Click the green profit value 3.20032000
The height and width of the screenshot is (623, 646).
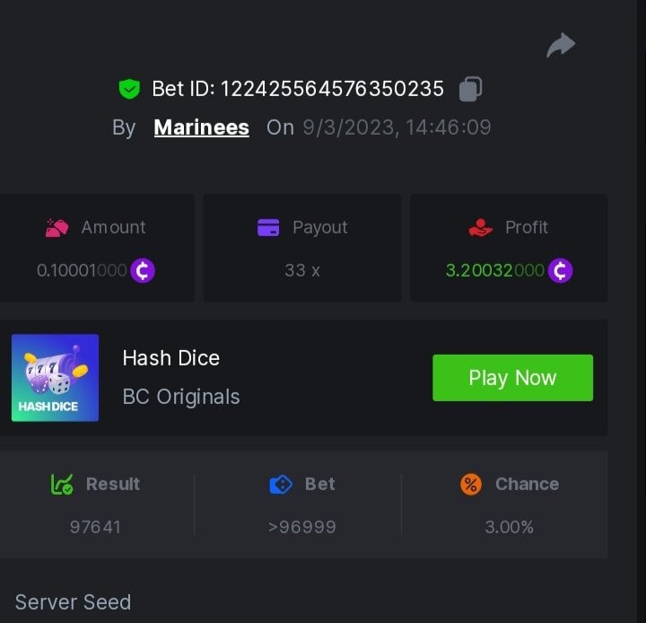(x=494, y=270)
